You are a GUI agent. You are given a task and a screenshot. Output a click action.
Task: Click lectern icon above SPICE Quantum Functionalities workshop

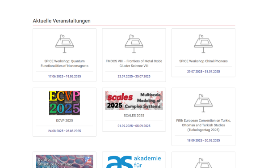pyautogui.click(x=64, y=44)
